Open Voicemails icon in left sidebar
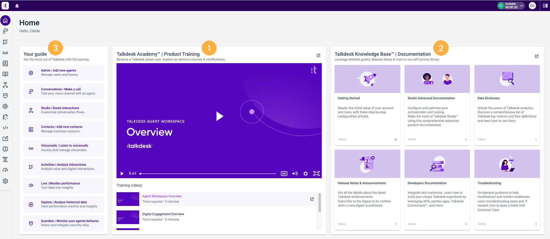Image resolution: width=550 pixels, height=239 pixels. 5,53
